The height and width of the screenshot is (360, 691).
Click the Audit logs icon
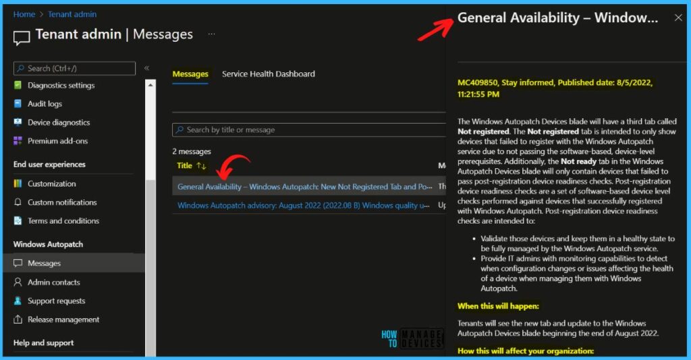pos(18,103)
